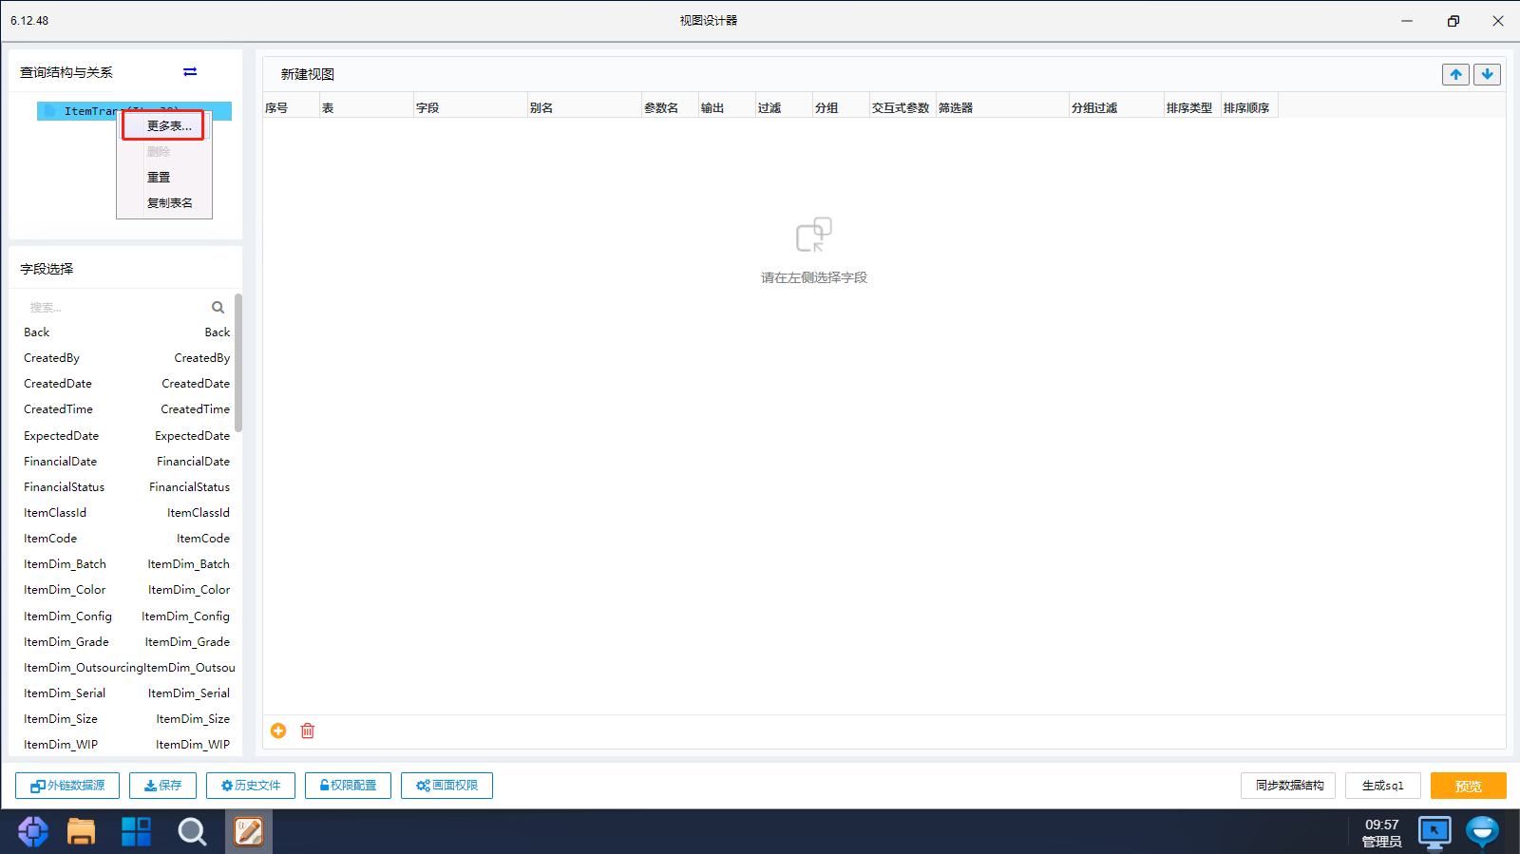Open 权限配置 button
This screenshot has height=854, width=1520.
click(x=348, y=786)
